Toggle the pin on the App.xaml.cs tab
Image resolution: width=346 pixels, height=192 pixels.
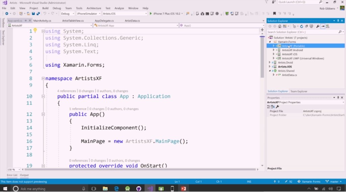[x=26, y=21]
